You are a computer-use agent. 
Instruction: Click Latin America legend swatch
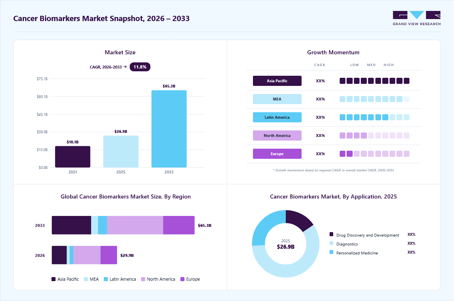106,279
